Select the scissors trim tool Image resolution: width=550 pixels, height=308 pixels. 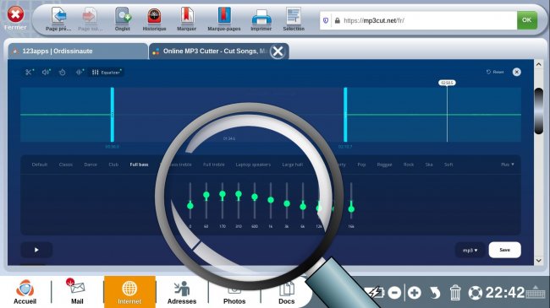29,72
